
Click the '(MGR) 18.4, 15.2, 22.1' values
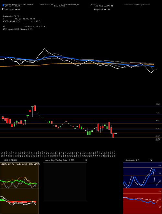34,27
